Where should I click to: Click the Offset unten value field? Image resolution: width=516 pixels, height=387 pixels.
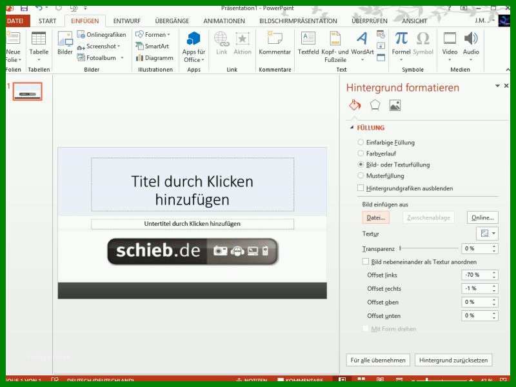tap(477, 315)
